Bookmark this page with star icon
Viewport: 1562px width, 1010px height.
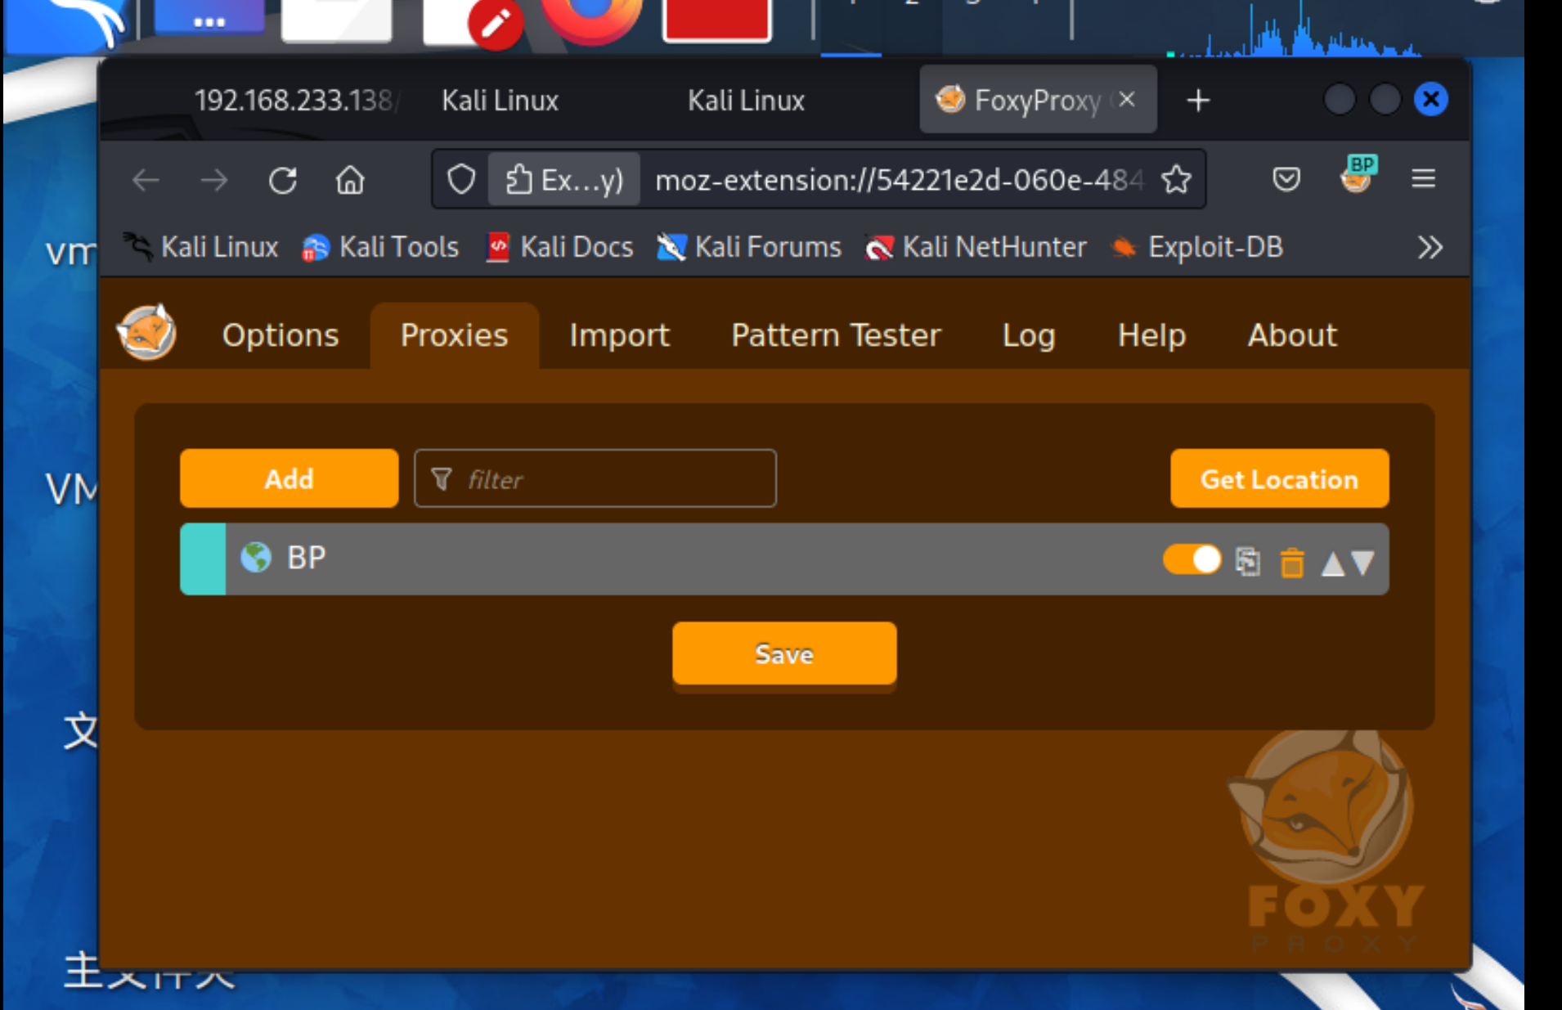[x=1176, y=179]
